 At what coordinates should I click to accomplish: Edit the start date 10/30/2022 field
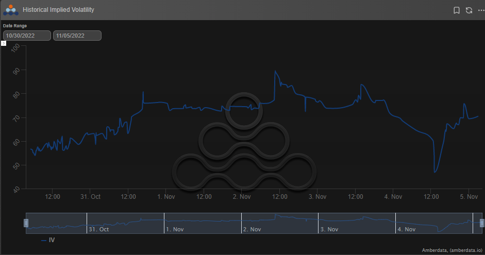click(27, 36)
